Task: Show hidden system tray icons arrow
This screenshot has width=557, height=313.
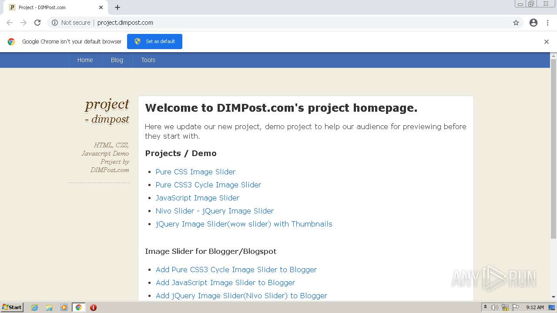Action: point(485,307)
